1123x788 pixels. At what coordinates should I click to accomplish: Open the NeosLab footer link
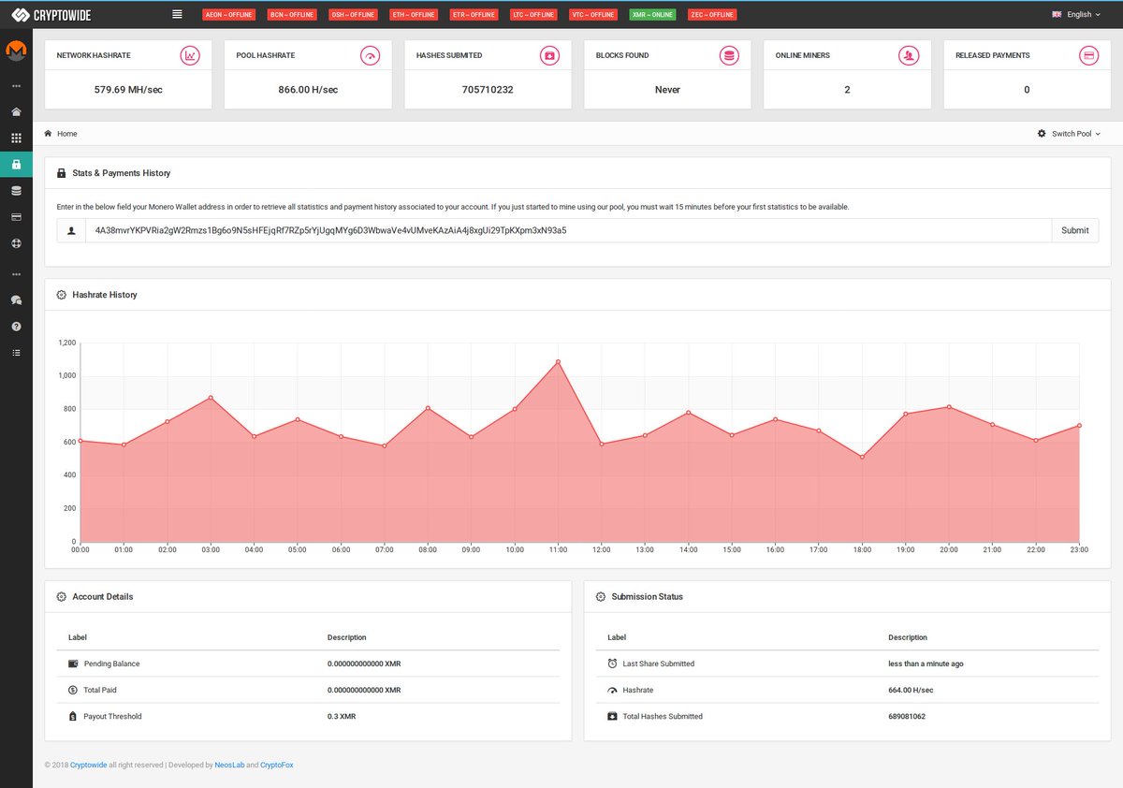tap(229, 765)
